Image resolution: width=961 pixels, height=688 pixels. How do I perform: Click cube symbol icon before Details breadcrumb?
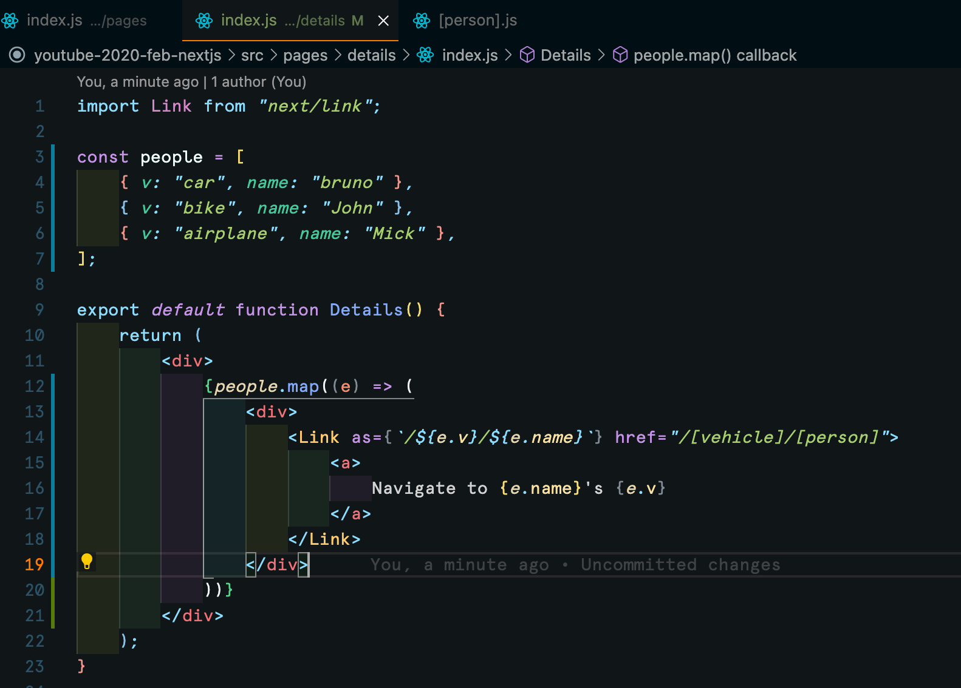[x=527, y=55]
